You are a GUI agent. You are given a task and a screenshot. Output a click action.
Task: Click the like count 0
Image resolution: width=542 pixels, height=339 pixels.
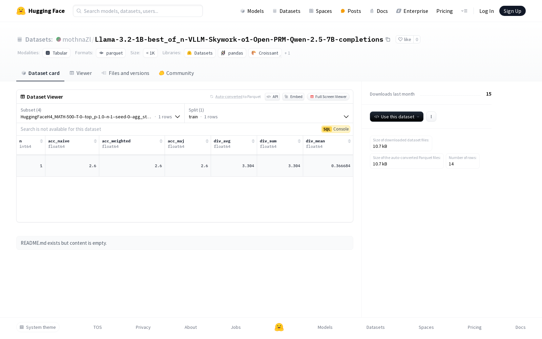pos(417,39)
